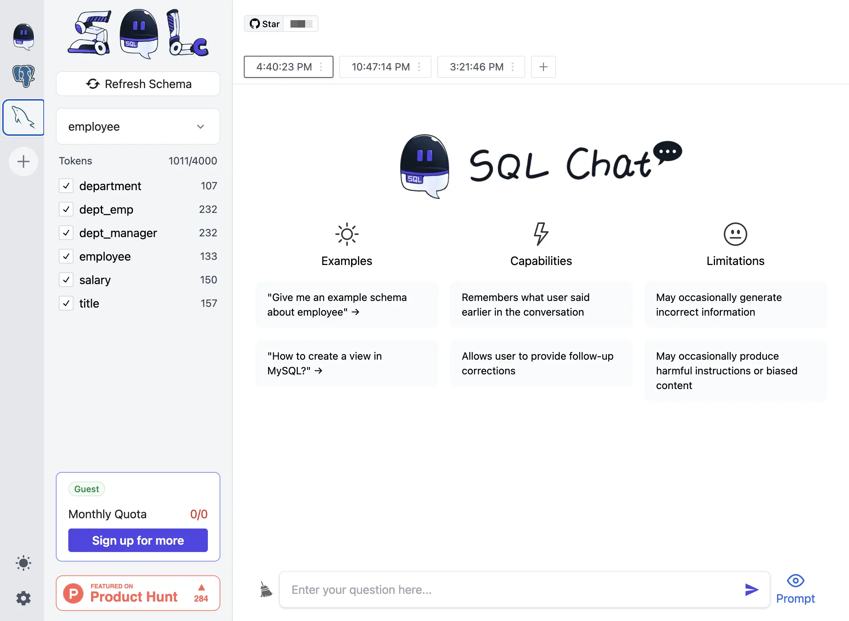This screenshot has width=849, height=621.
Task: Open options for the 3:21:46 PM conversation
Action: [x=513, y=66]
